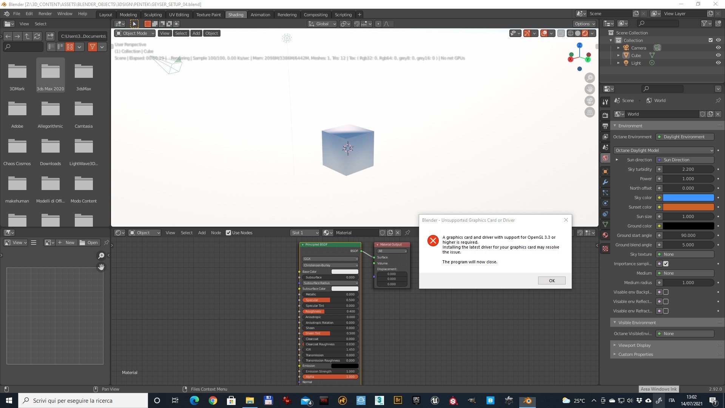725x408 pixels.
Task: Open the Octane Daylight Model dropdown
Action: 663,150
